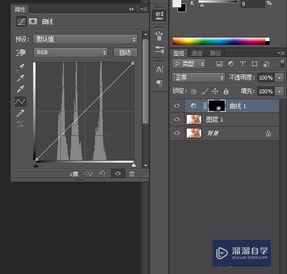Image resolution: width=287 pixels, height=274 pixels.
Task: Hide the 背景 layer
Action: [x=177, y=133]
